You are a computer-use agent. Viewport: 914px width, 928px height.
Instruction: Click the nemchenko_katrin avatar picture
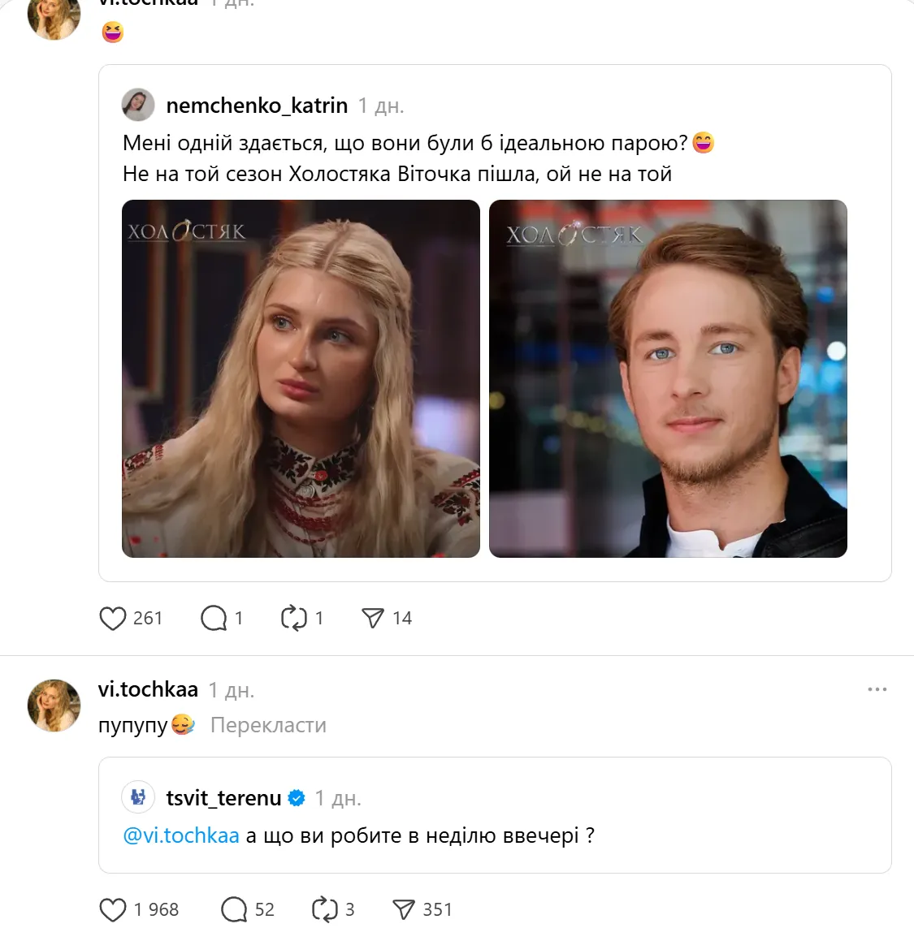tap(138, 106)
